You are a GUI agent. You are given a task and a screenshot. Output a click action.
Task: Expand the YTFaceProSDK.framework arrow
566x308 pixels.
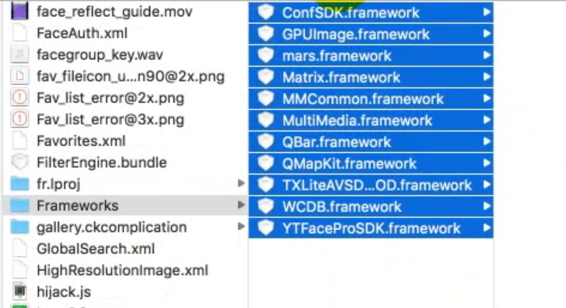pos(487,228)
